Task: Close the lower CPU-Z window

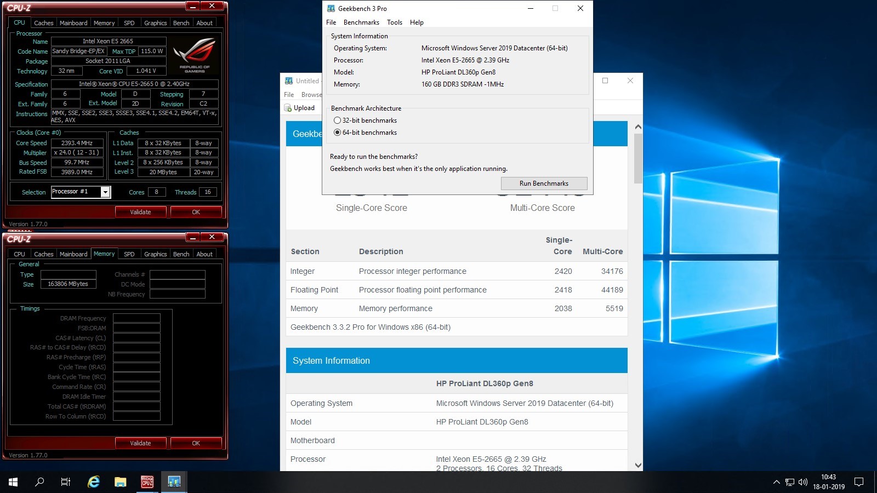Action: 212,237
